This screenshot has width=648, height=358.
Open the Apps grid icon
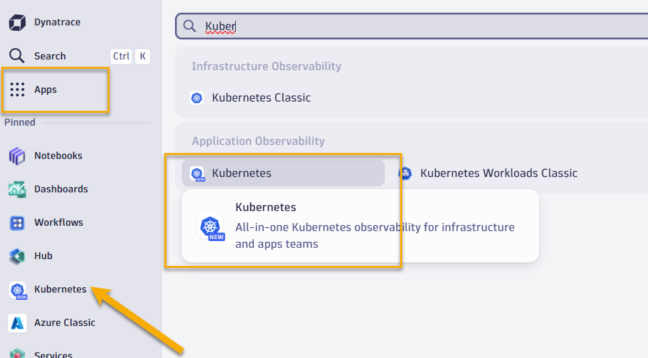(17, 89)
